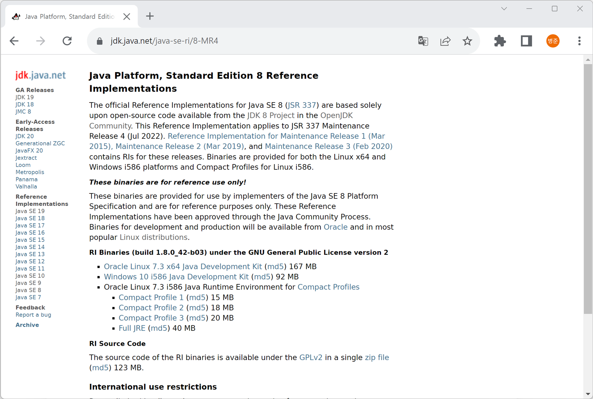This screenshot has height=399, width=593.
Task: Open the Generational ZGC link
Action: click(40, 143)
